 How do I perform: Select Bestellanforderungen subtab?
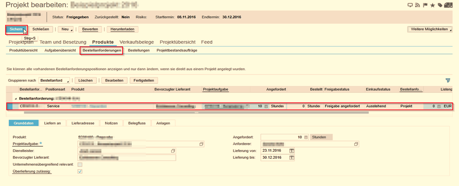click(102, 50)
